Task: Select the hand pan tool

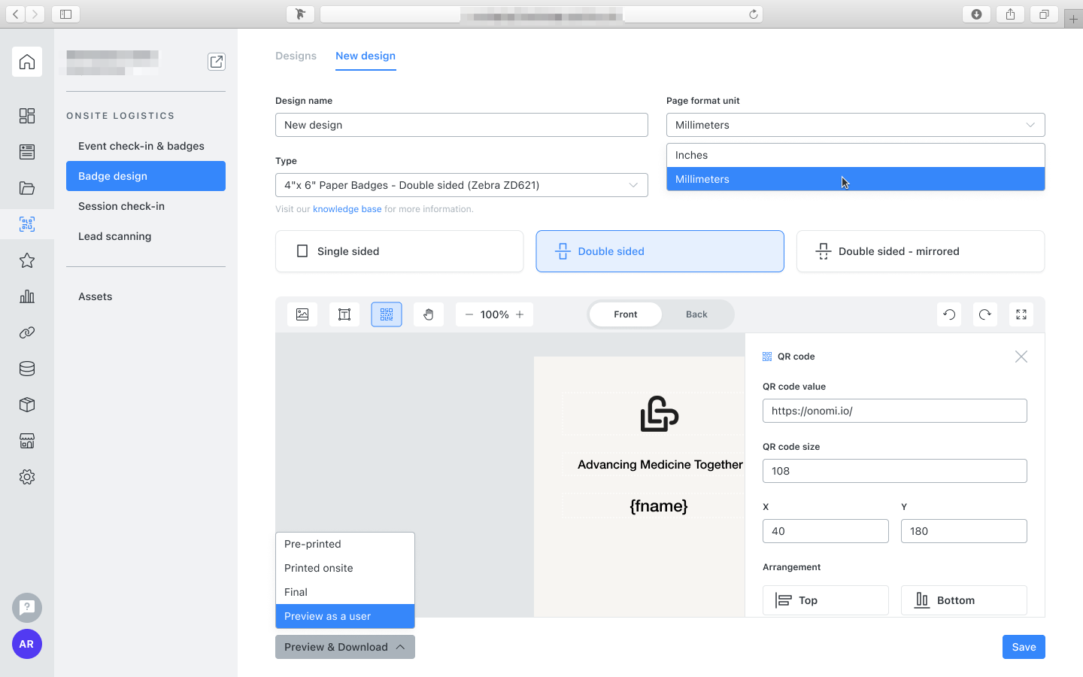Action: (429, 314)
